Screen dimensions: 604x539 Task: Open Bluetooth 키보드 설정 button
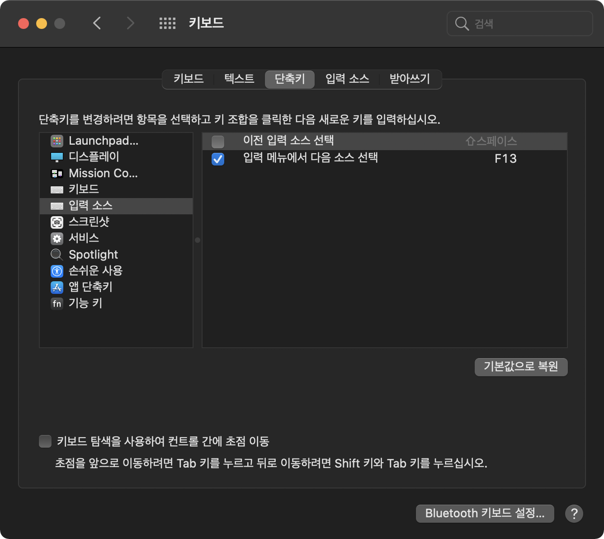(485, 514)
